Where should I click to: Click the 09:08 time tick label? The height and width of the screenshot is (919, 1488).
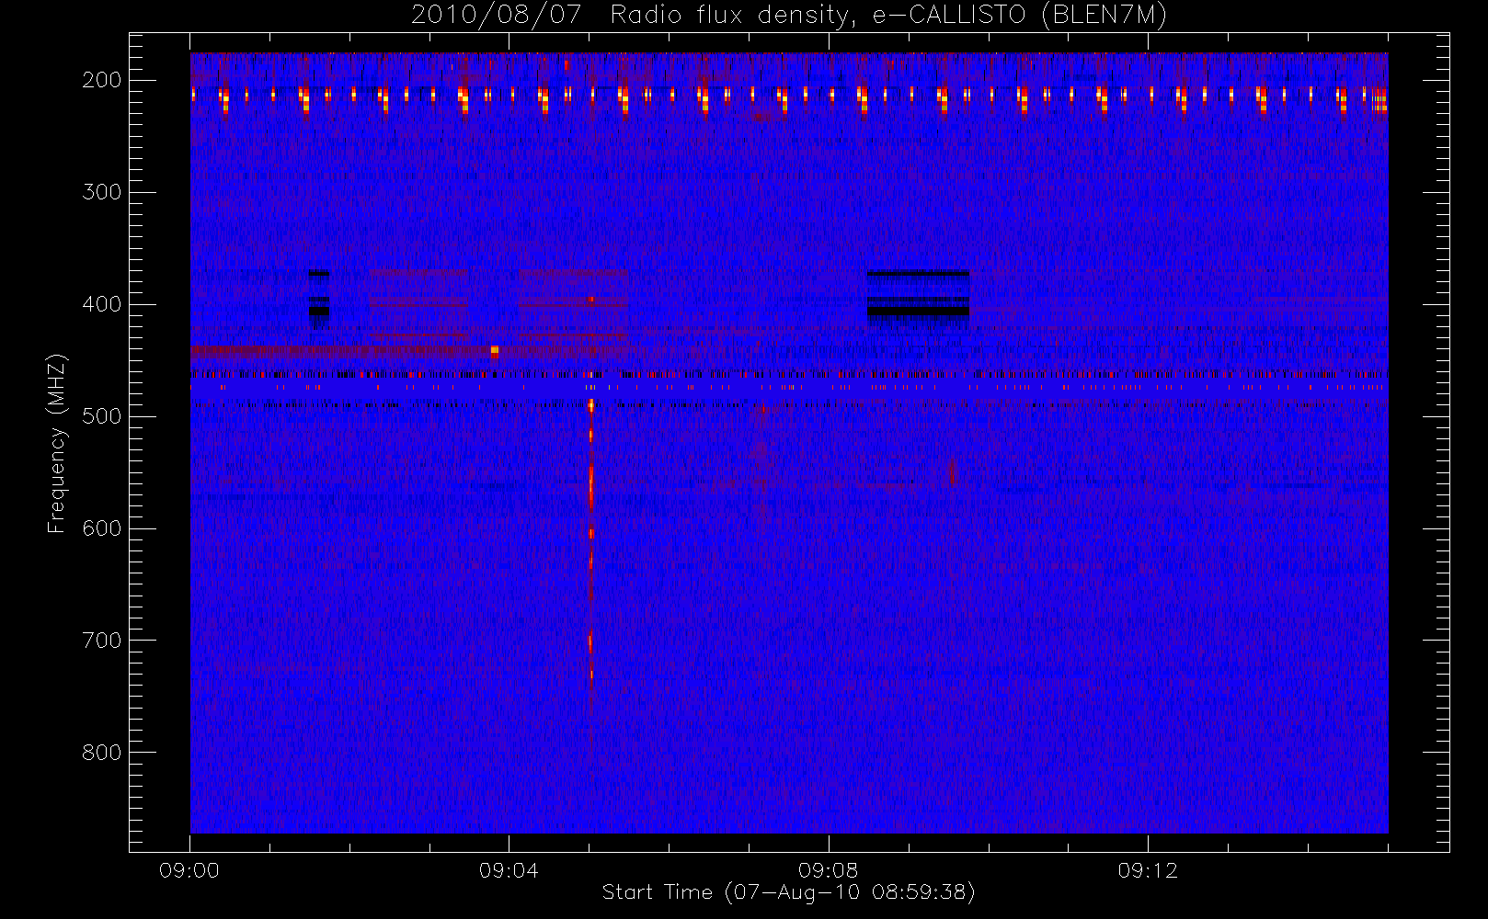[x=829, y=870]
